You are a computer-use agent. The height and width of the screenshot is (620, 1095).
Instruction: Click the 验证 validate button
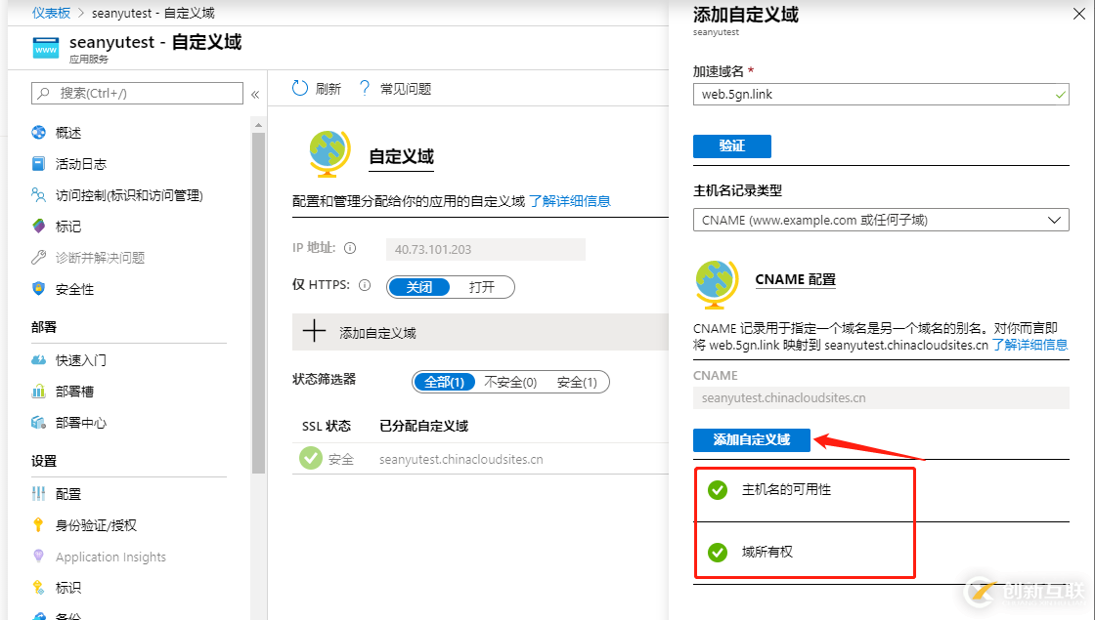[x=731, y=145]
